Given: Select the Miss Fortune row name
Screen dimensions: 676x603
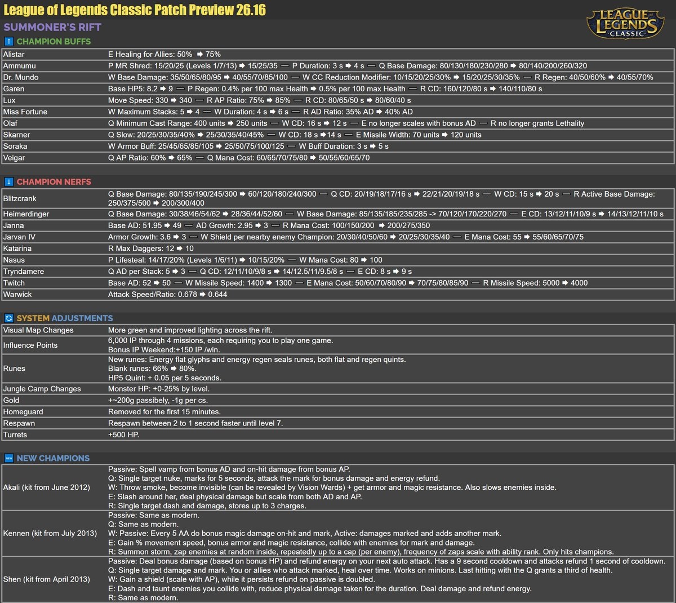Looking at the screenshot, I should point(25,112).
